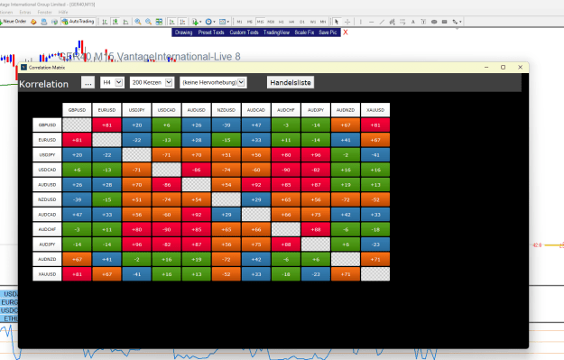
Task: Open the arrows objects dropdown
Action: tap(457, 22)
